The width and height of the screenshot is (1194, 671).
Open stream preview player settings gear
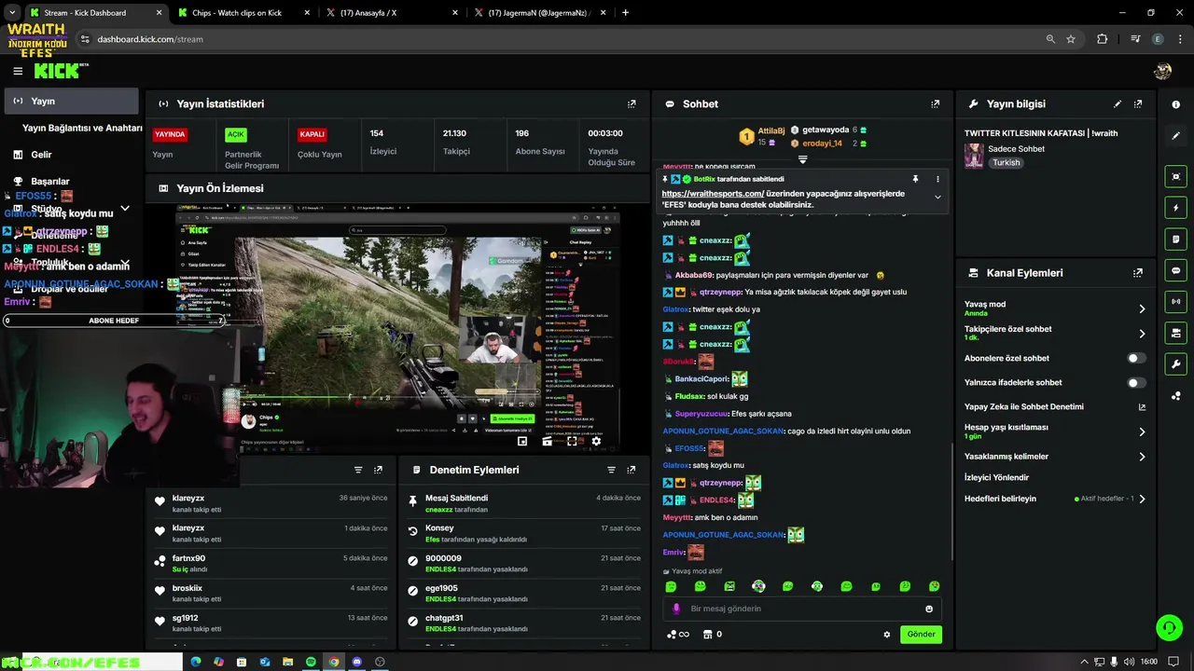click(x=597, y=442)
